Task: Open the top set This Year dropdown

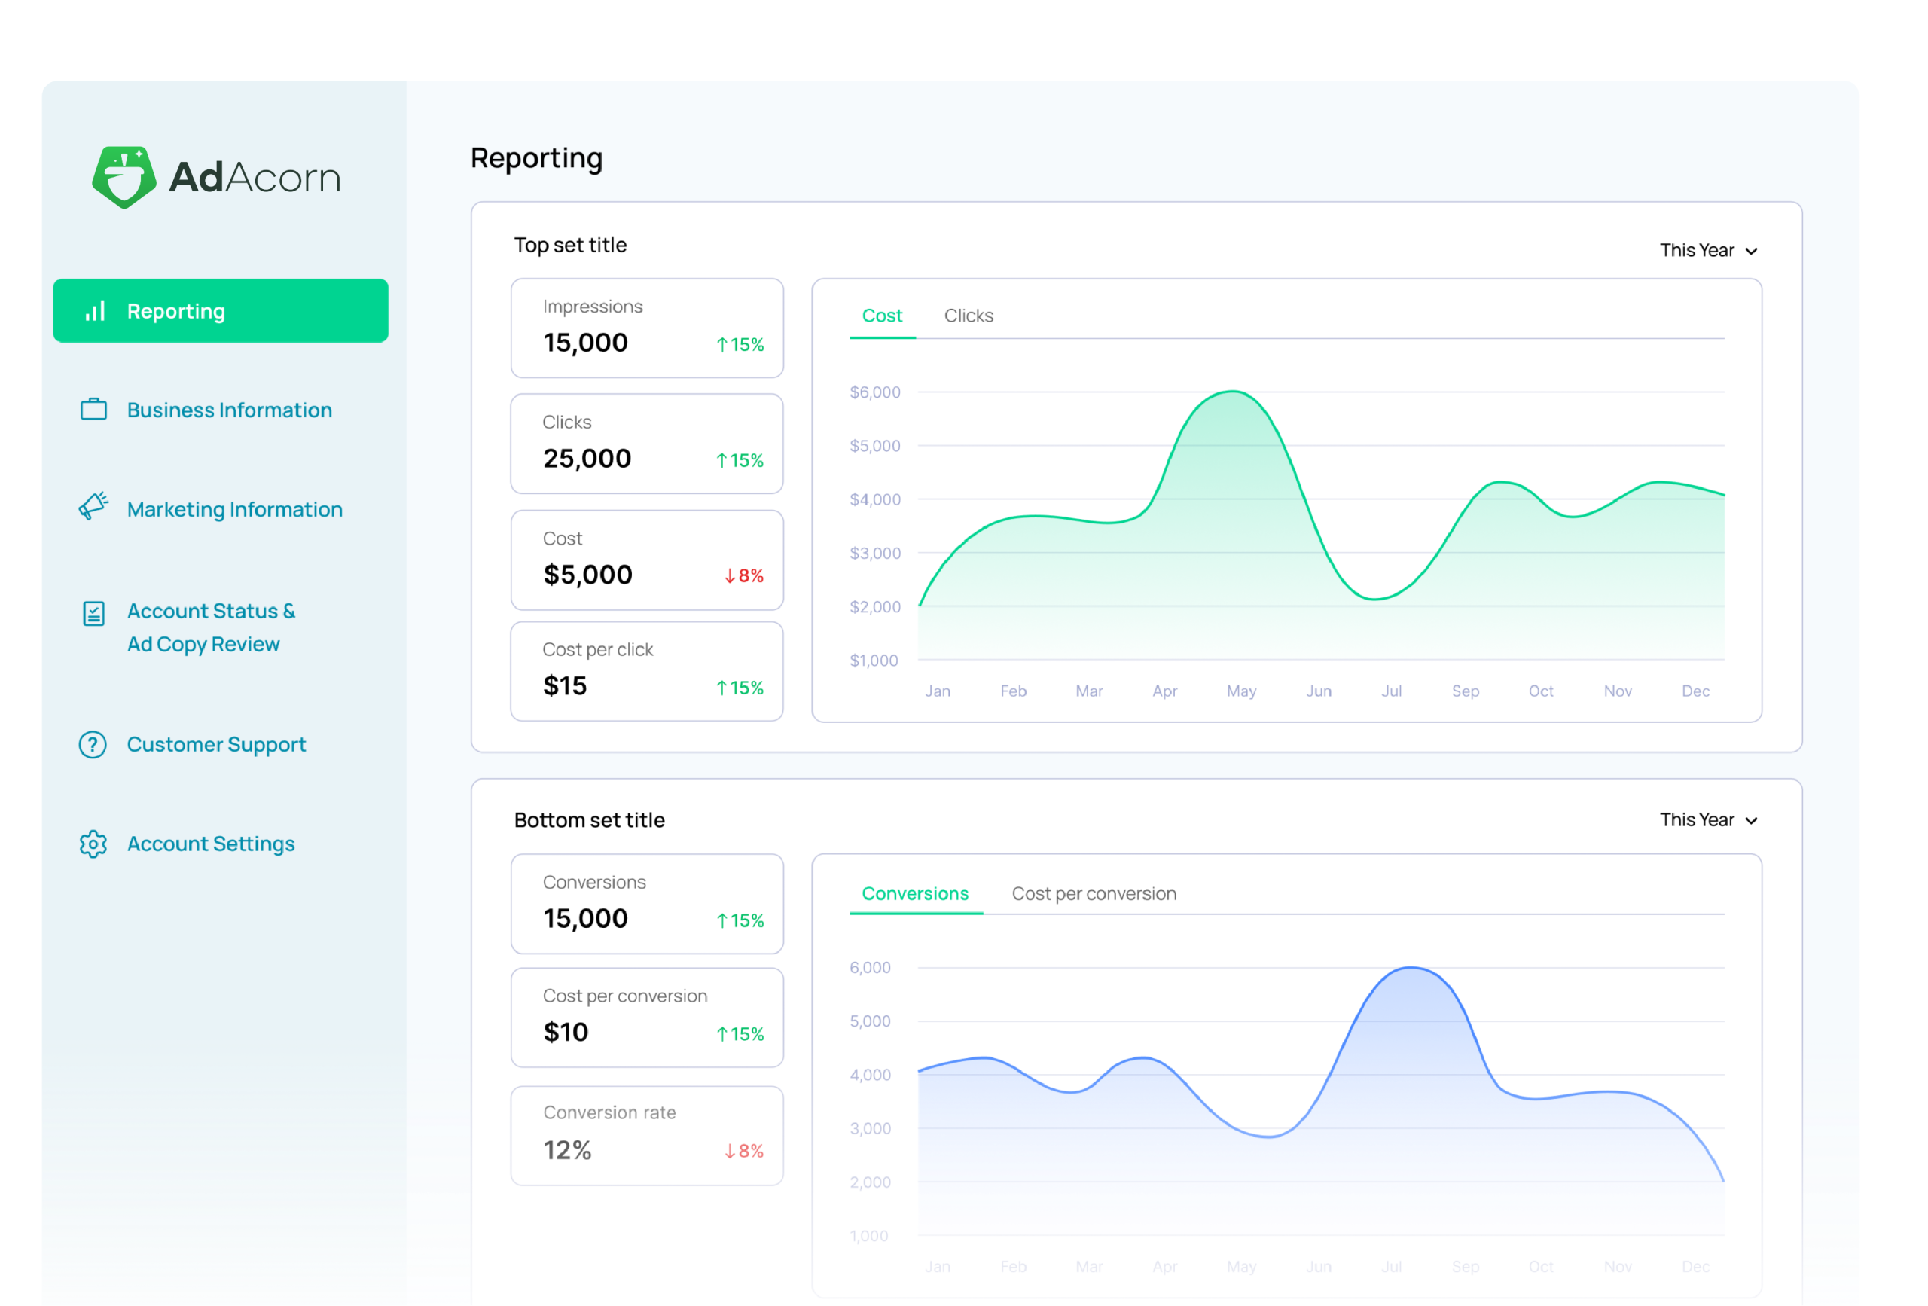Action: (x=1707, y=251)
